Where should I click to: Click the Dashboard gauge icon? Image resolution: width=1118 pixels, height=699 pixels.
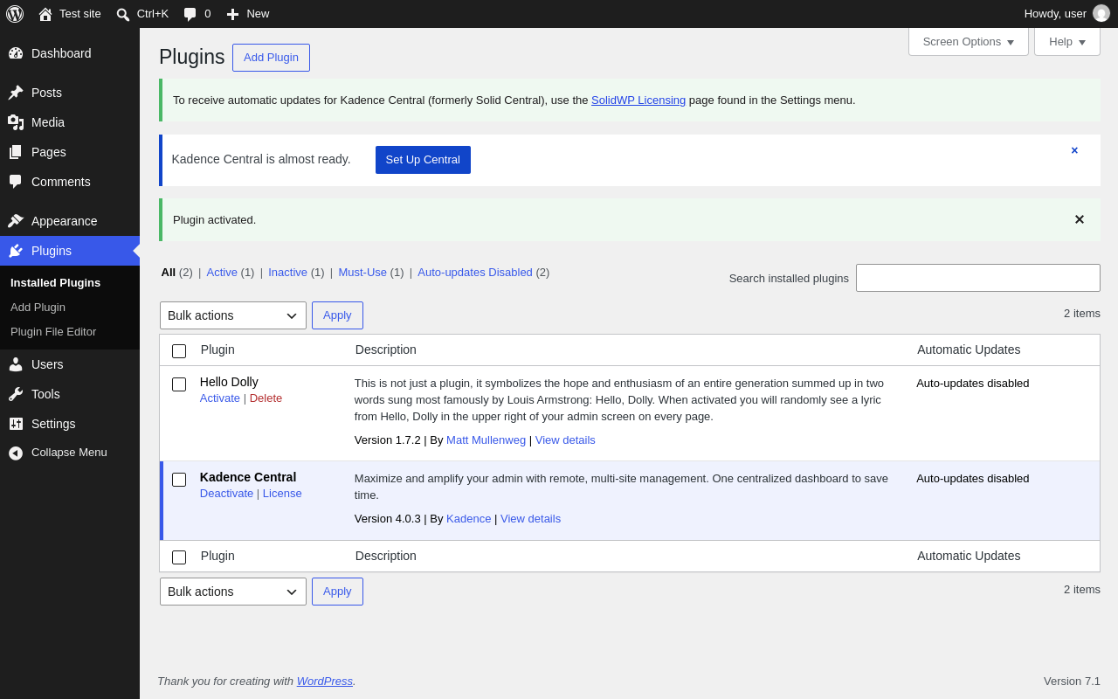16,53
